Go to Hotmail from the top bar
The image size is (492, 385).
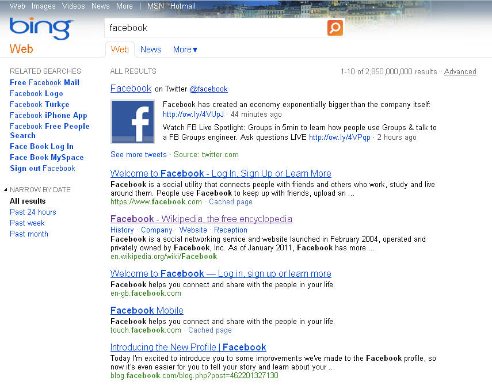(182, 6)
